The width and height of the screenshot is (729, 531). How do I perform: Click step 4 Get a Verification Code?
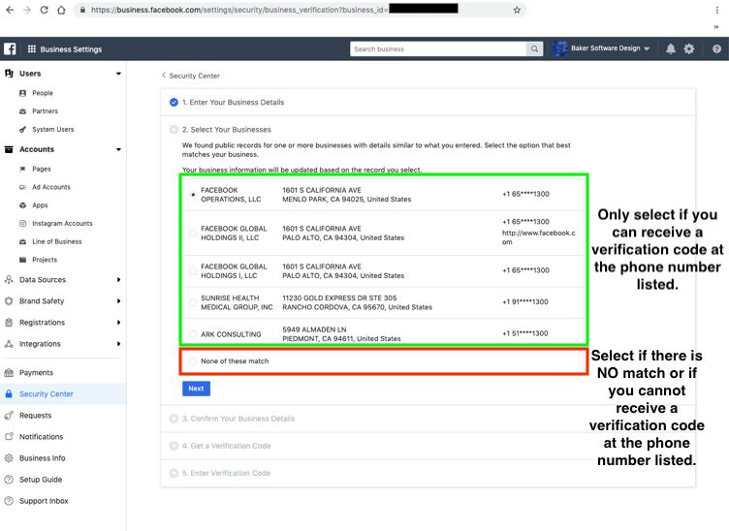coord(227,446)
